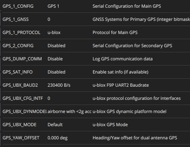This screenshot has height=147, width=190.
Task: Change Disabled value of GPS_SAT_INFO
Action: click(56, 72)
